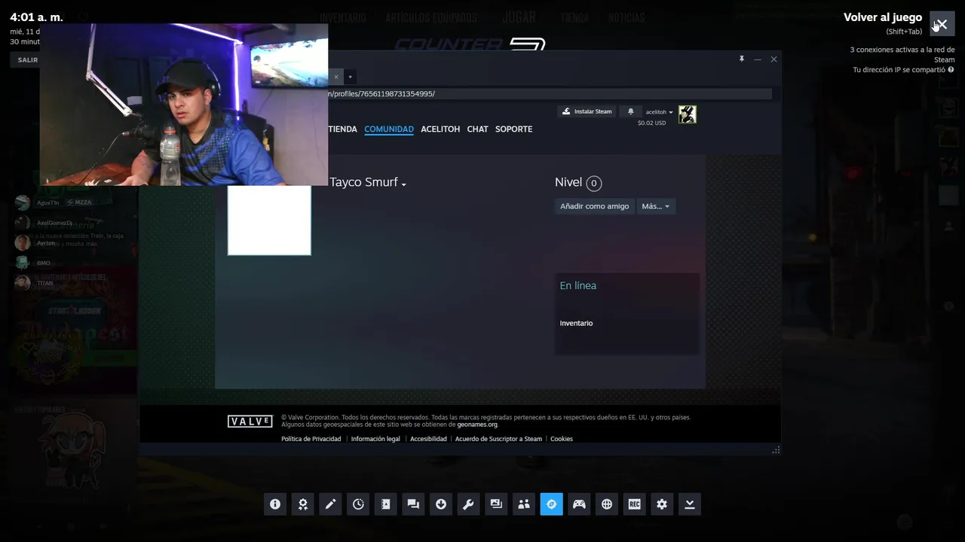Click the profile URL address field
This screenshot has width=965, height=542.
click(549, 94)
